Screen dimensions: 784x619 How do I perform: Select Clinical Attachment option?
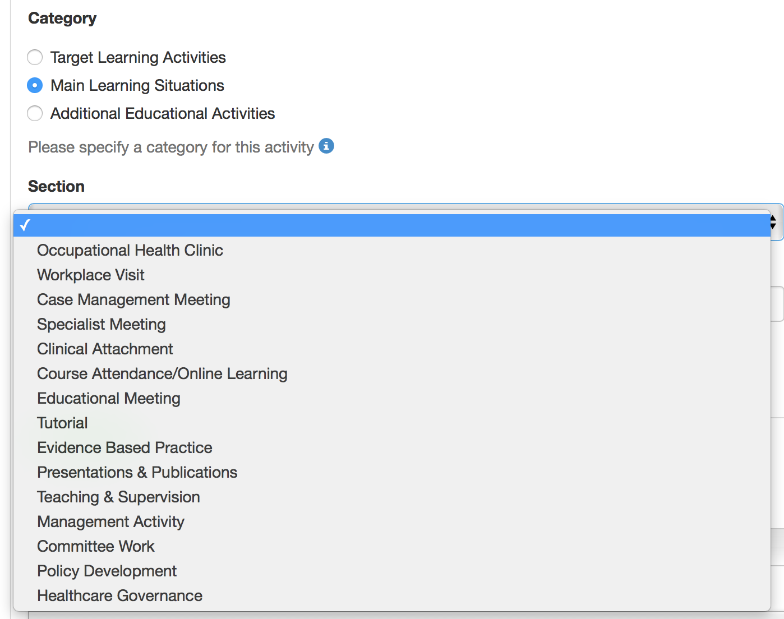pyautogui.click(x=392, y=349)
